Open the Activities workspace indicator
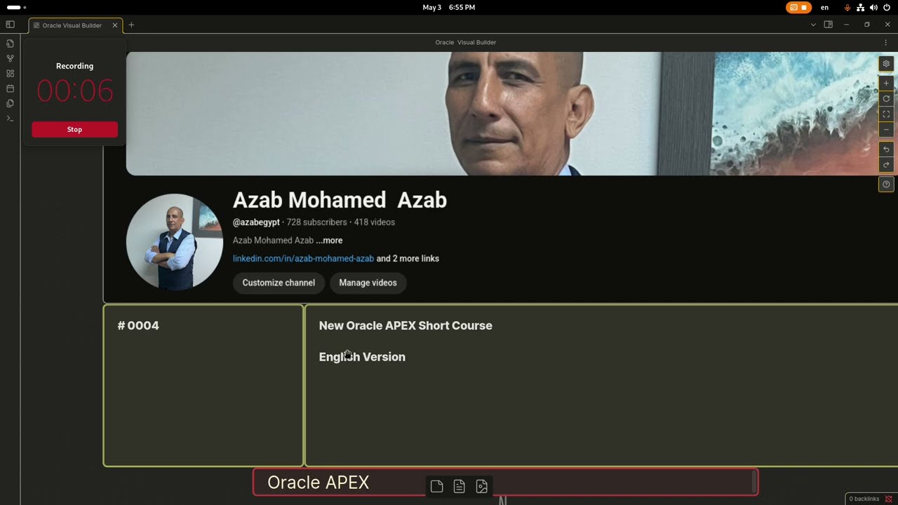 click(x=16, y=7)
